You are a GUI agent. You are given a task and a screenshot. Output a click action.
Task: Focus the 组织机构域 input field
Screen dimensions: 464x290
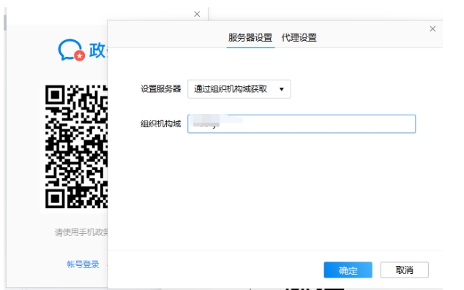coord(302,123)
